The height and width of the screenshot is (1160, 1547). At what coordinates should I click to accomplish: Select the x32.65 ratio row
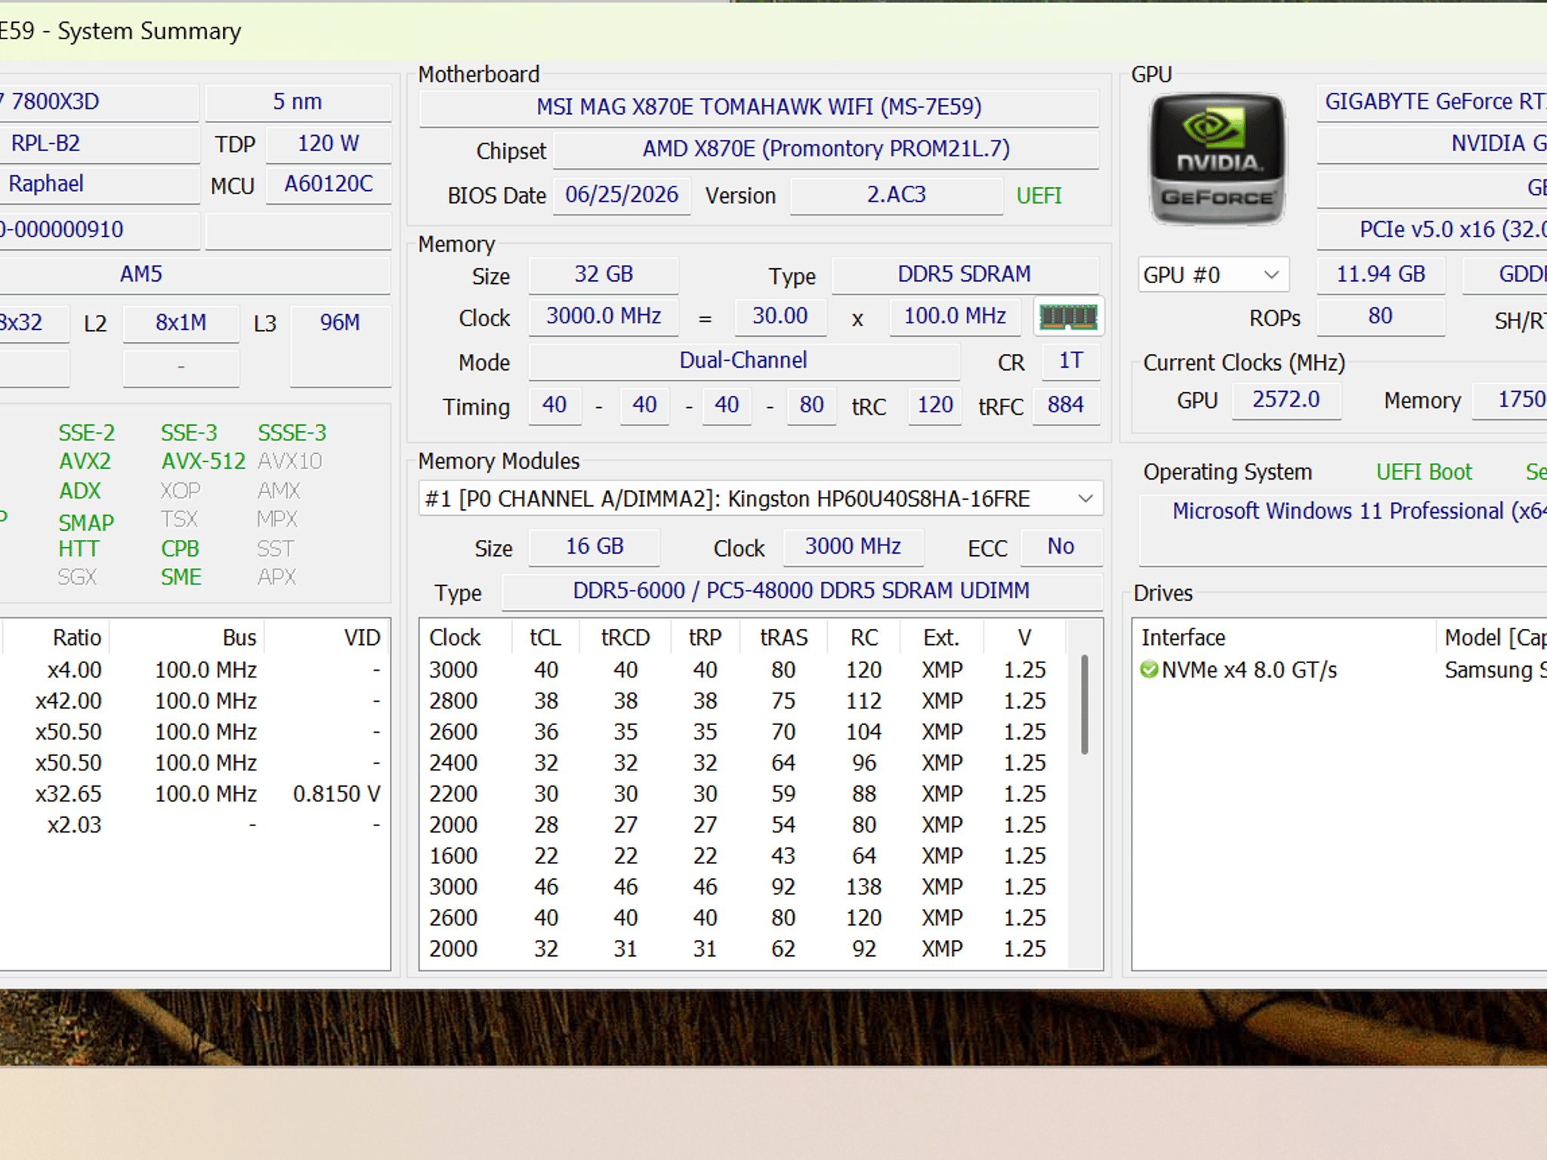(195, 794)
